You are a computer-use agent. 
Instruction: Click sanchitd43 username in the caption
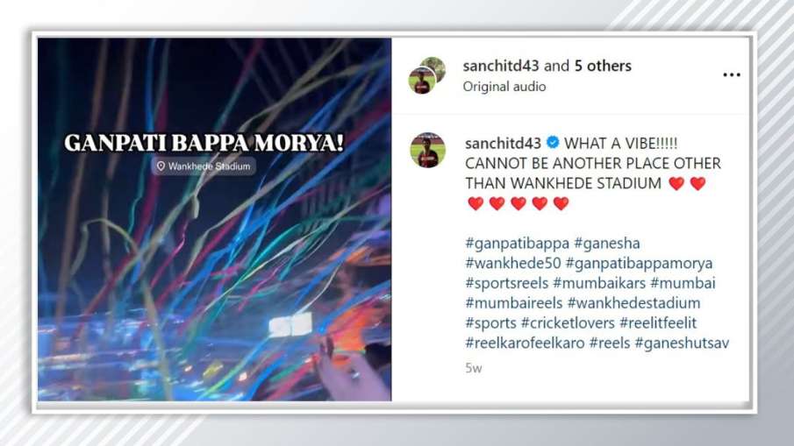tap(504, 143)
